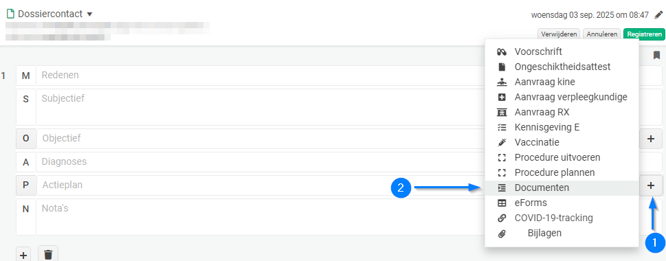Click the green Registreren button

[x=644, y=34]
